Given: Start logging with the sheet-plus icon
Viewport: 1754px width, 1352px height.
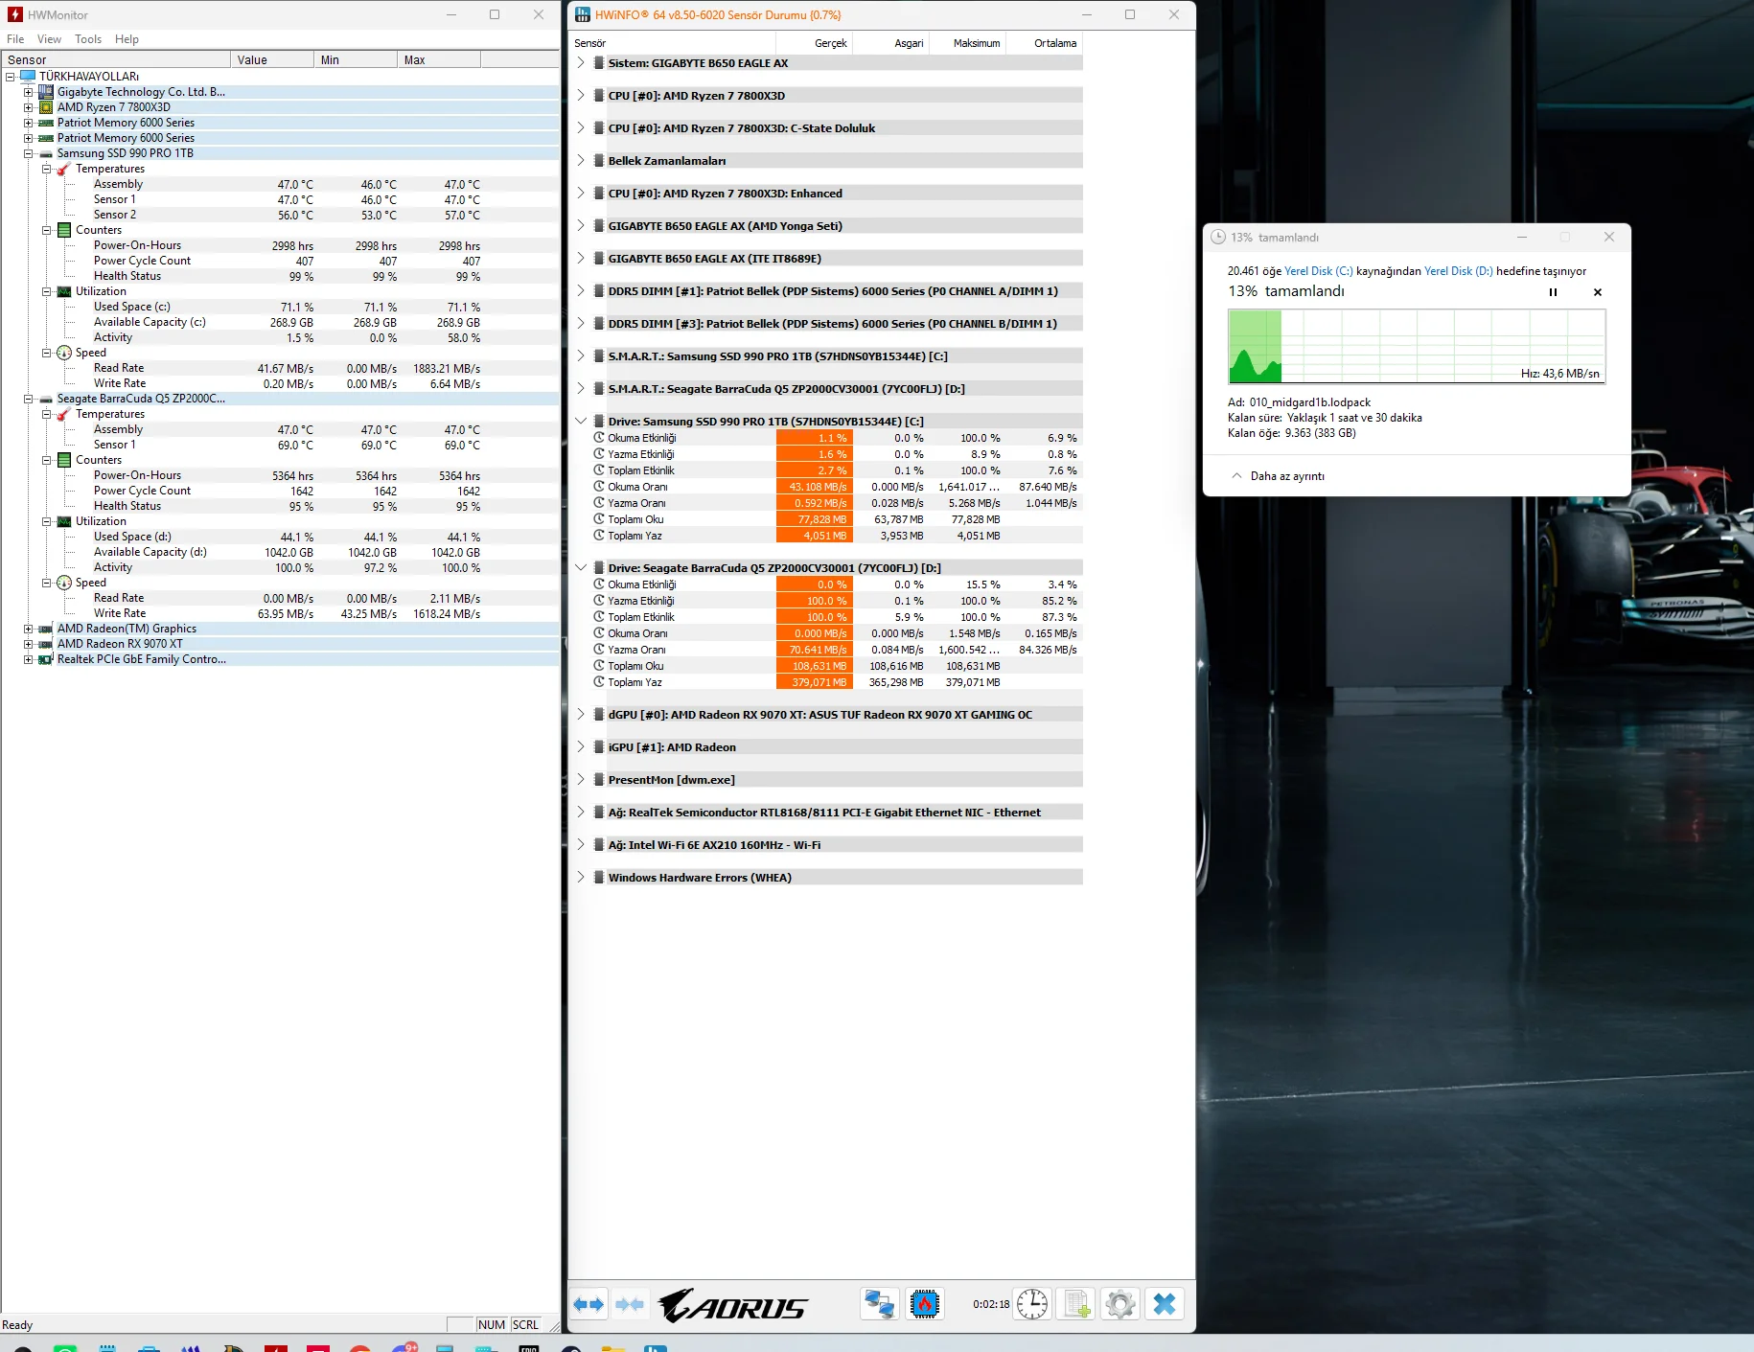Looking at the screenshot, I should pos(1076,1304).
